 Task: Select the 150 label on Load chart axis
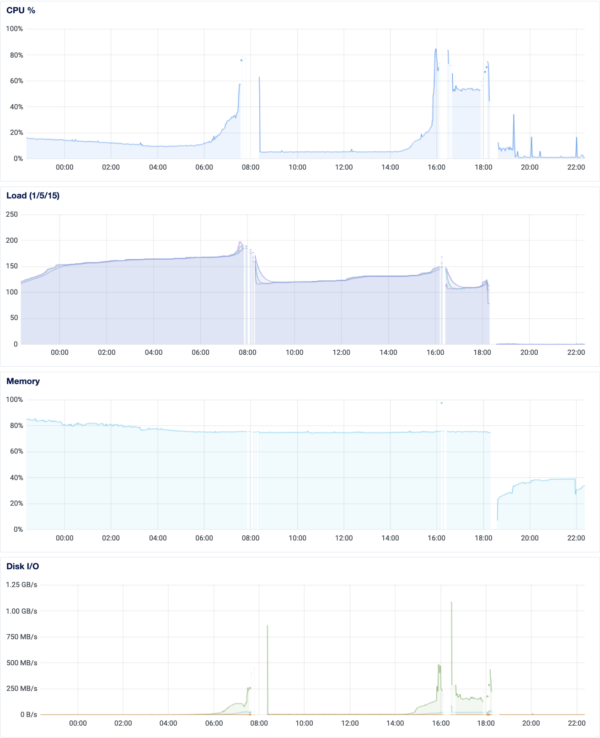coord(12,266)
